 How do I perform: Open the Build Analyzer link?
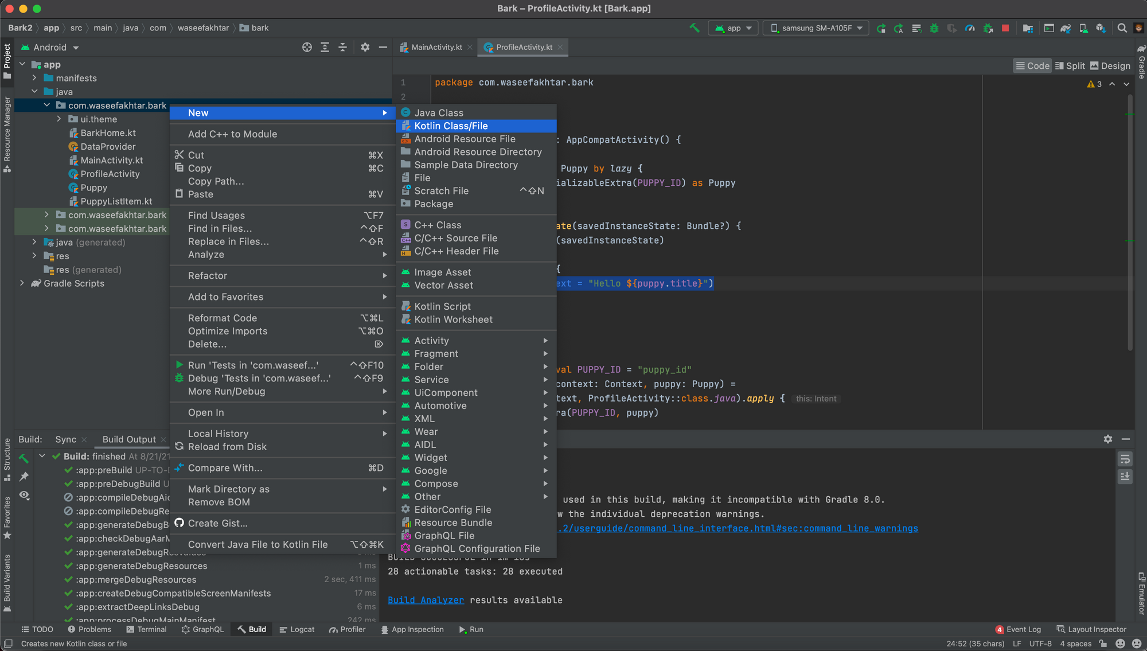[x=426, y=600]
